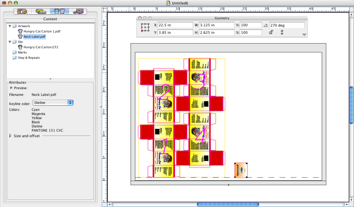The height and width of the screenshot is (207, 354).
Task: Select the neck label artwork on canvas
Action: 241,170
